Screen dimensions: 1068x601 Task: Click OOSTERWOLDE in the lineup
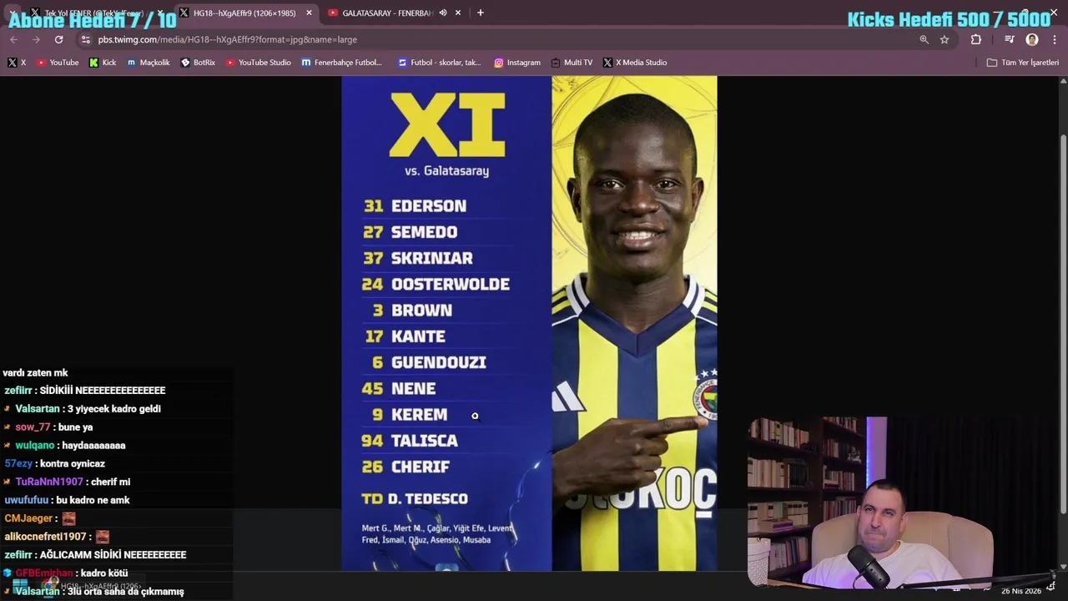(451, 284)
